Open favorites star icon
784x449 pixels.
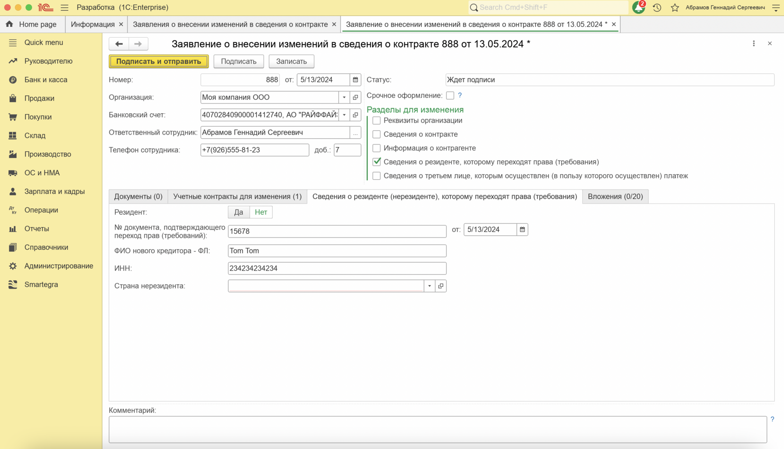pyautogui.click(x=675, y=7)
